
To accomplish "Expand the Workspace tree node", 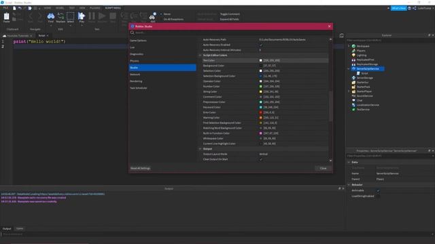I will [349, 46].
